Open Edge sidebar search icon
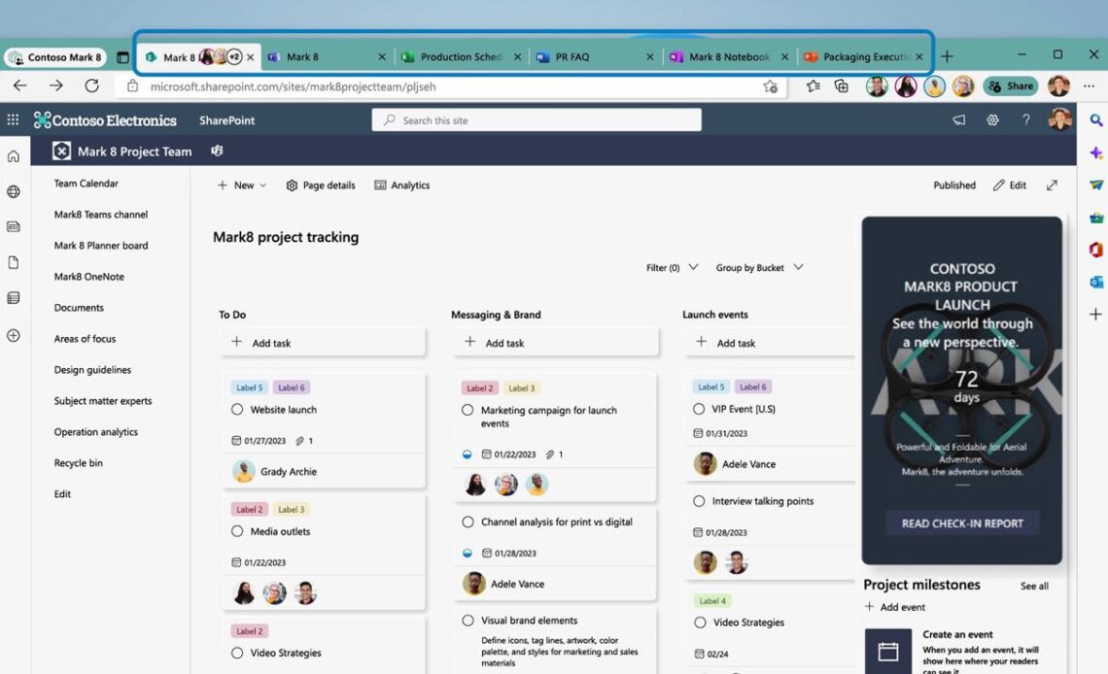Screen dimensions: 1108x674 click(x=1095, y=120)
